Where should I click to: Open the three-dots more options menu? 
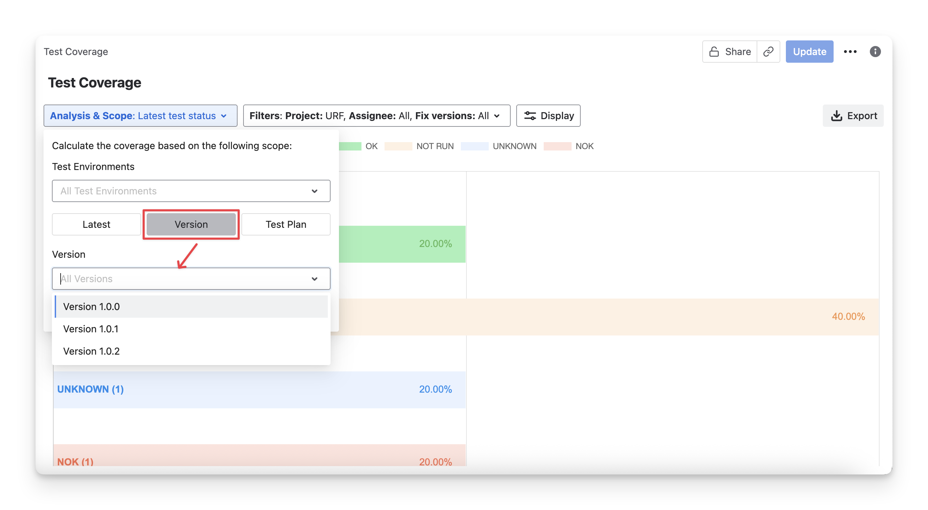click(x=850, y=52)
